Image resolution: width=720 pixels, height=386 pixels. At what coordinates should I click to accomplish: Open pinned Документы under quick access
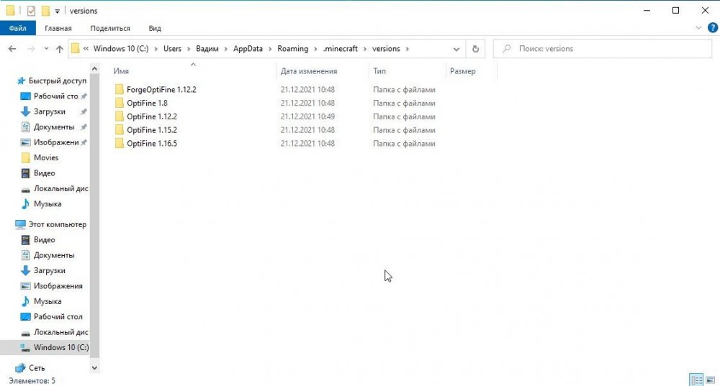tap(54, 127)
